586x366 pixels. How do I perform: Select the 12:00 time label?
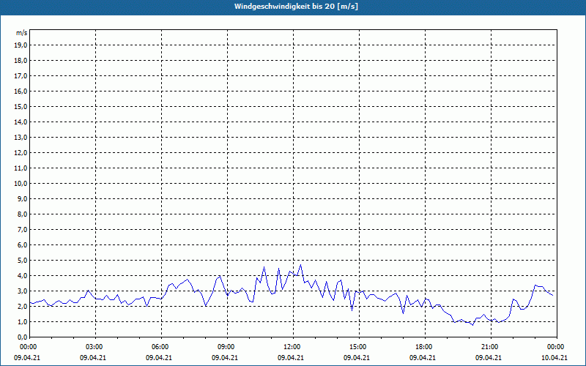pyautogui.click(x=292, y=347)
